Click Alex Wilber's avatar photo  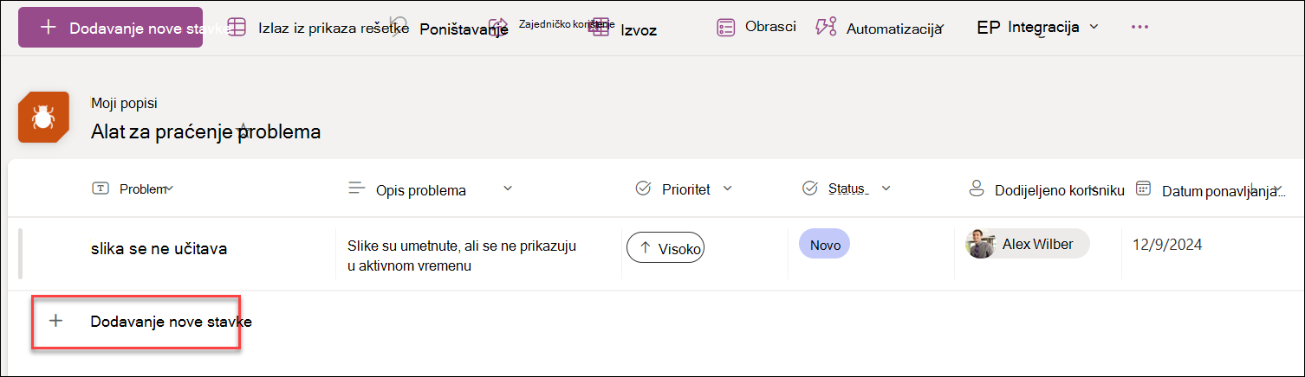tap(981, 244)
